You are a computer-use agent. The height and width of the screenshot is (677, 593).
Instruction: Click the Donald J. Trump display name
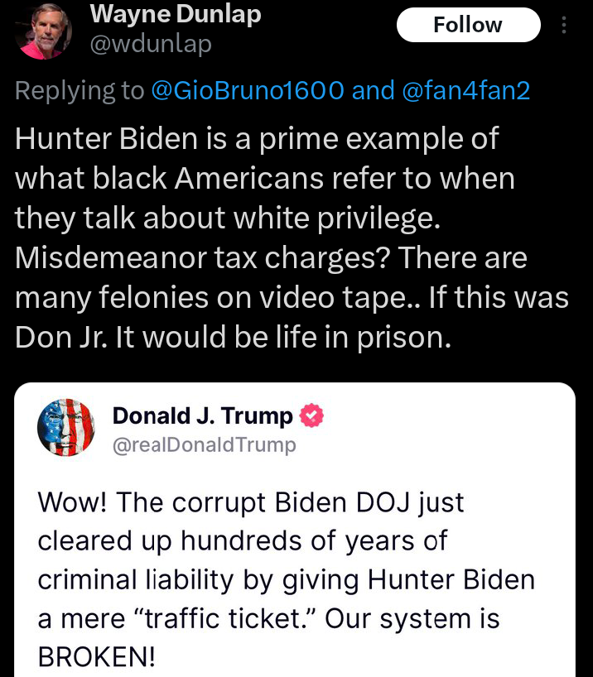(x=202, y=415)
